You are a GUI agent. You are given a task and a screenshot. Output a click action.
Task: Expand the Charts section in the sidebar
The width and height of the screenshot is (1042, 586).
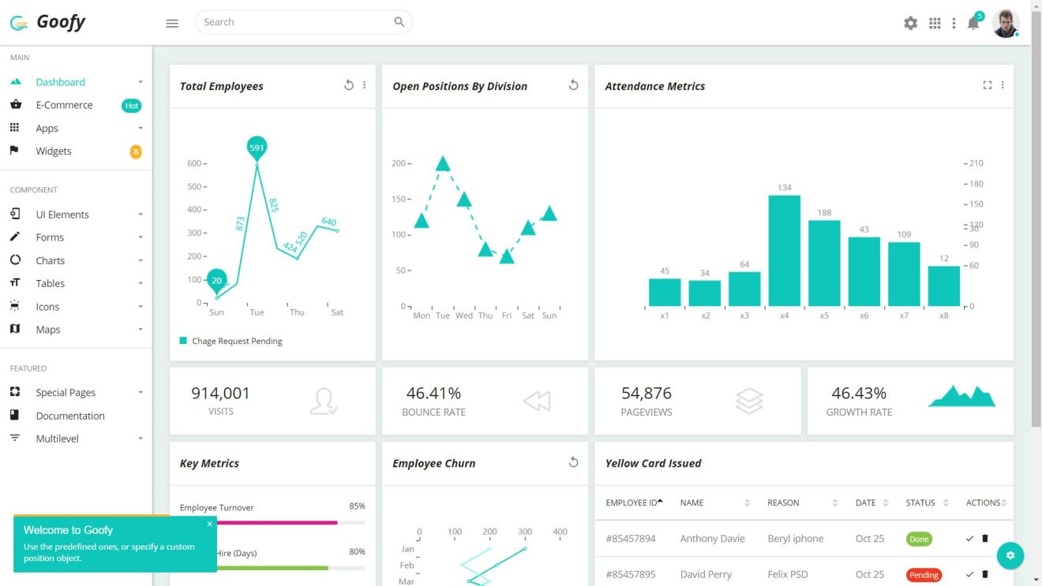pos(49,260)
